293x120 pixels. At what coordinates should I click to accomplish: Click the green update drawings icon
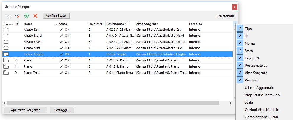click(26, 16)
